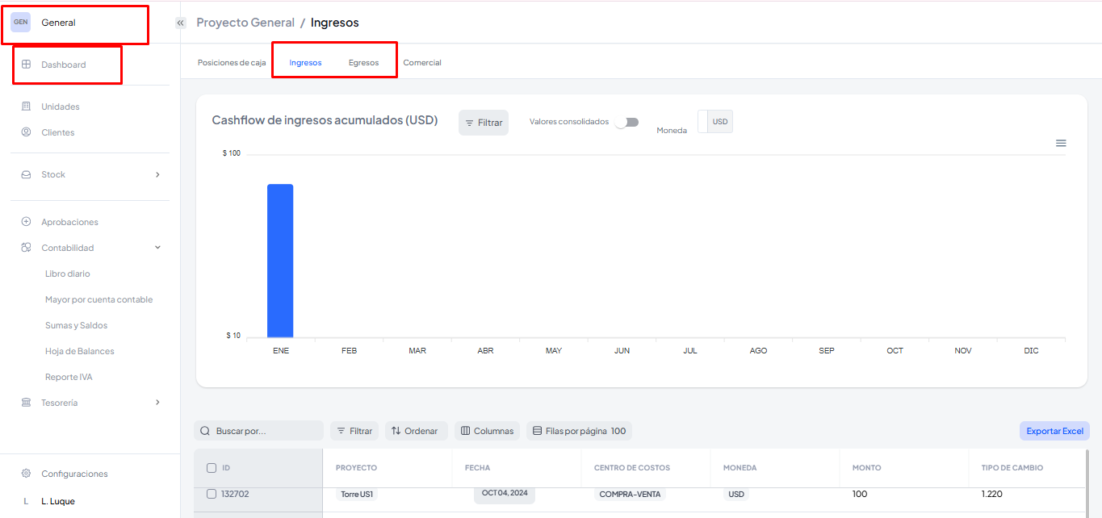The height and width of the screenshot is (518, 1102).
Task: Open the Filas por página dropdown
Action: tap(579, 431)
